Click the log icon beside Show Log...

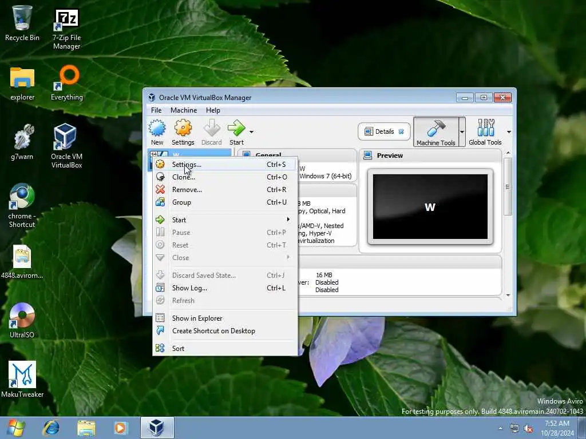pyautogui.click(x=160, y=288)
